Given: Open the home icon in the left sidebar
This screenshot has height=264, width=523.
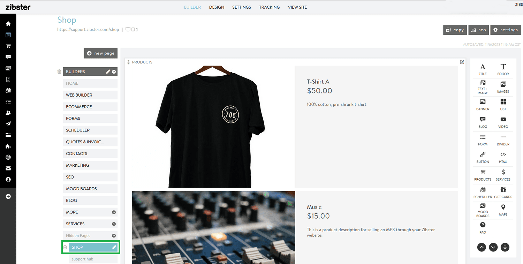Looking at the screenshot, I should (x=8, y=24).
